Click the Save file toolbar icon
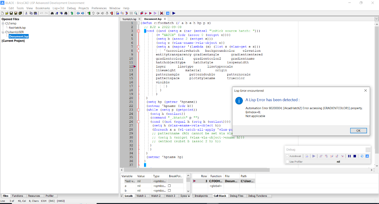 [11, 13]
